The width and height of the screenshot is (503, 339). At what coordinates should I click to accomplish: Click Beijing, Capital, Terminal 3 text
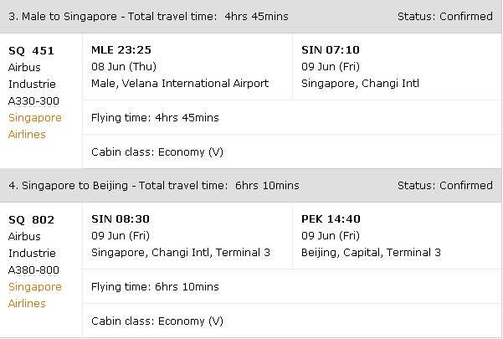(x=371, y=252)
